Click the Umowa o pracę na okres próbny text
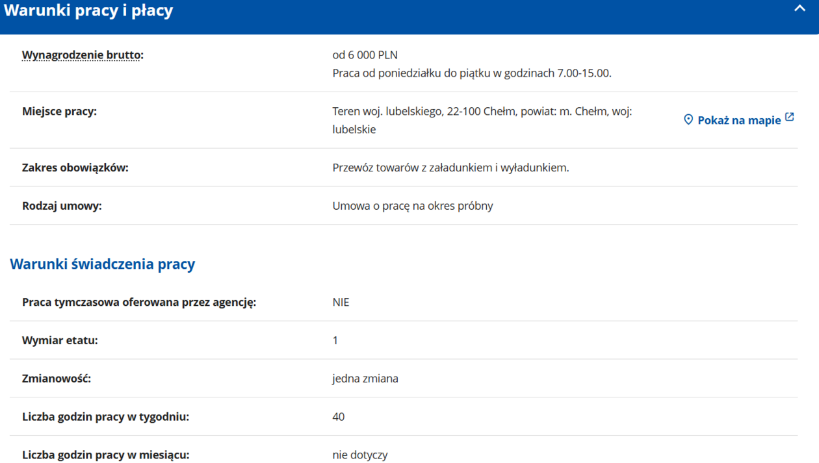Screen dimensions: 819x463 coord(412,206)
